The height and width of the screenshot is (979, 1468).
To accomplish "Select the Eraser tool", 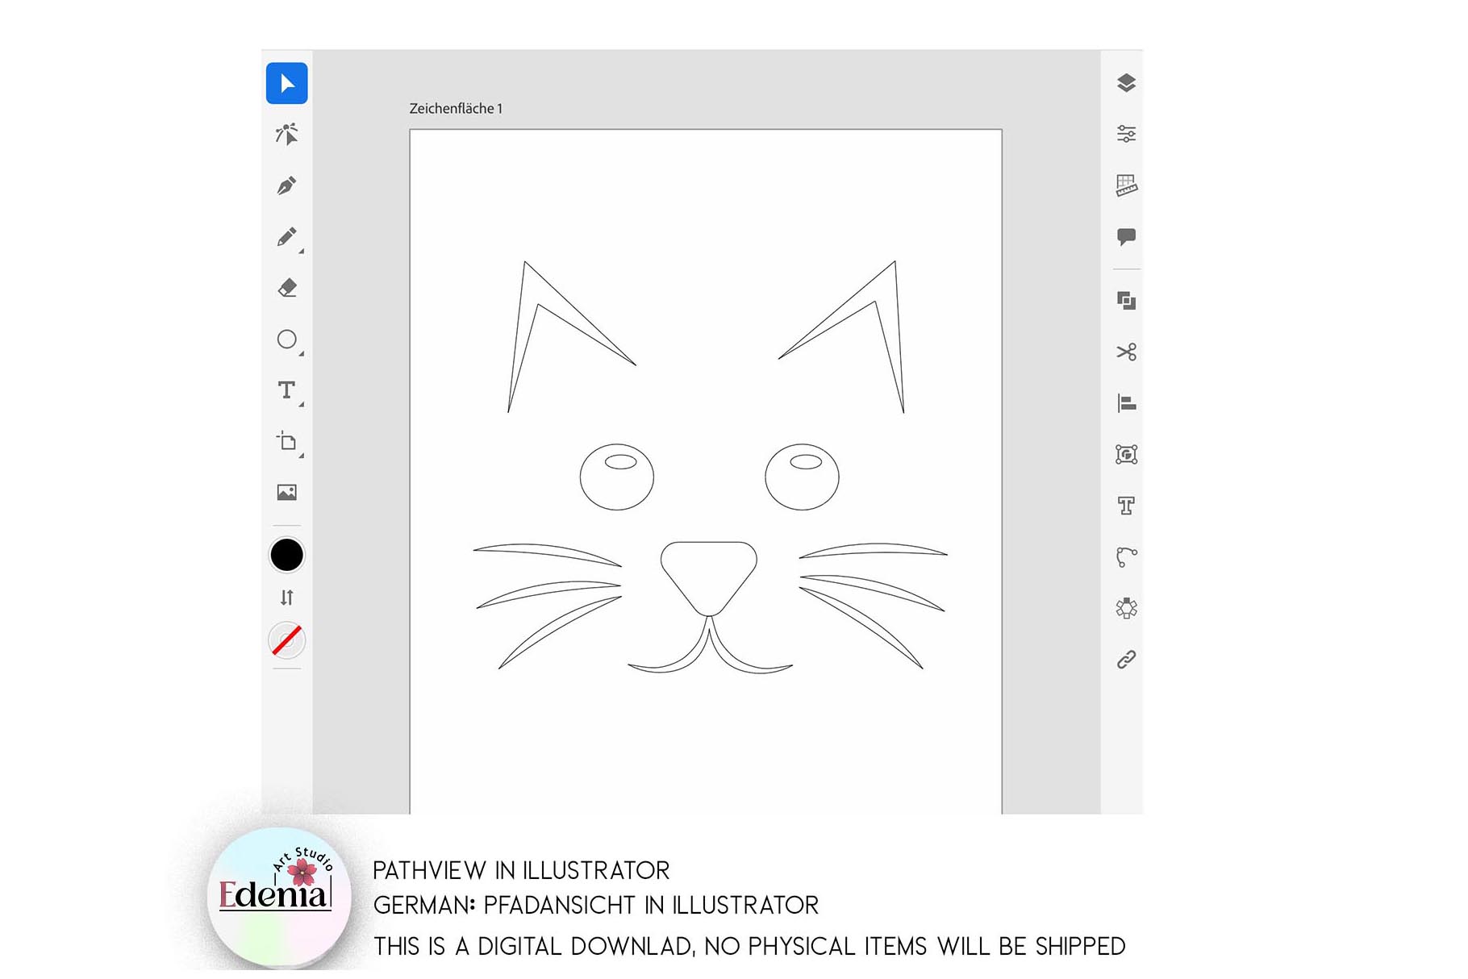I will point(286,288).
